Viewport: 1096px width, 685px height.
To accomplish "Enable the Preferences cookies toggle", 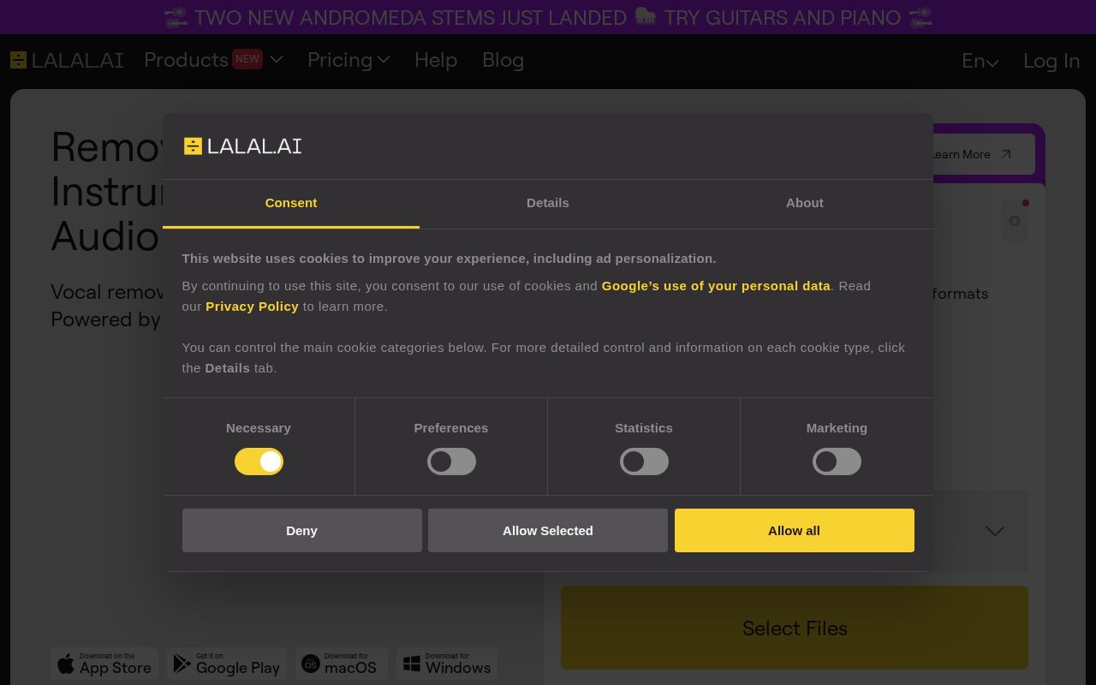I will pyautogui.click(x=451, y=462).
